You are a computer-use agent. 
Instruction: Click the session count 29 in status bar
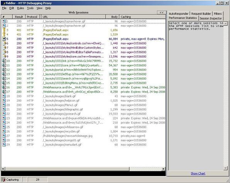coord(37,180)
